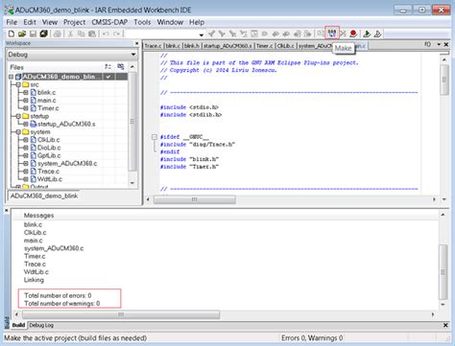The width and height of the screenshot is (455, 346).
Task: Select DioLib.c in the workspace tree
Action: pos(49,148)
